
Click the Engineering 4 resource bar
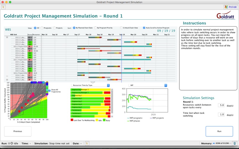pyautogui.click(x=91, y=104)
